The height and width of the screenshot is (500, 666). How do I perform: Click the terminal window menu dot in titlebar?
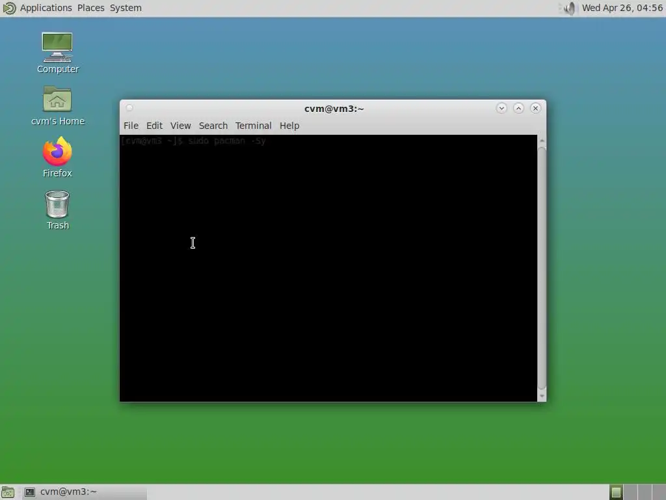click(129, 108)
